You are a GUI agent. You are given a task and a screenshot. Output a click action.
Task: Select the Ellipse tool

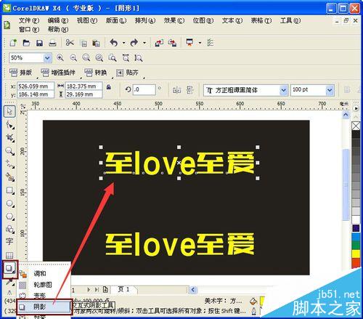point(9,203)
